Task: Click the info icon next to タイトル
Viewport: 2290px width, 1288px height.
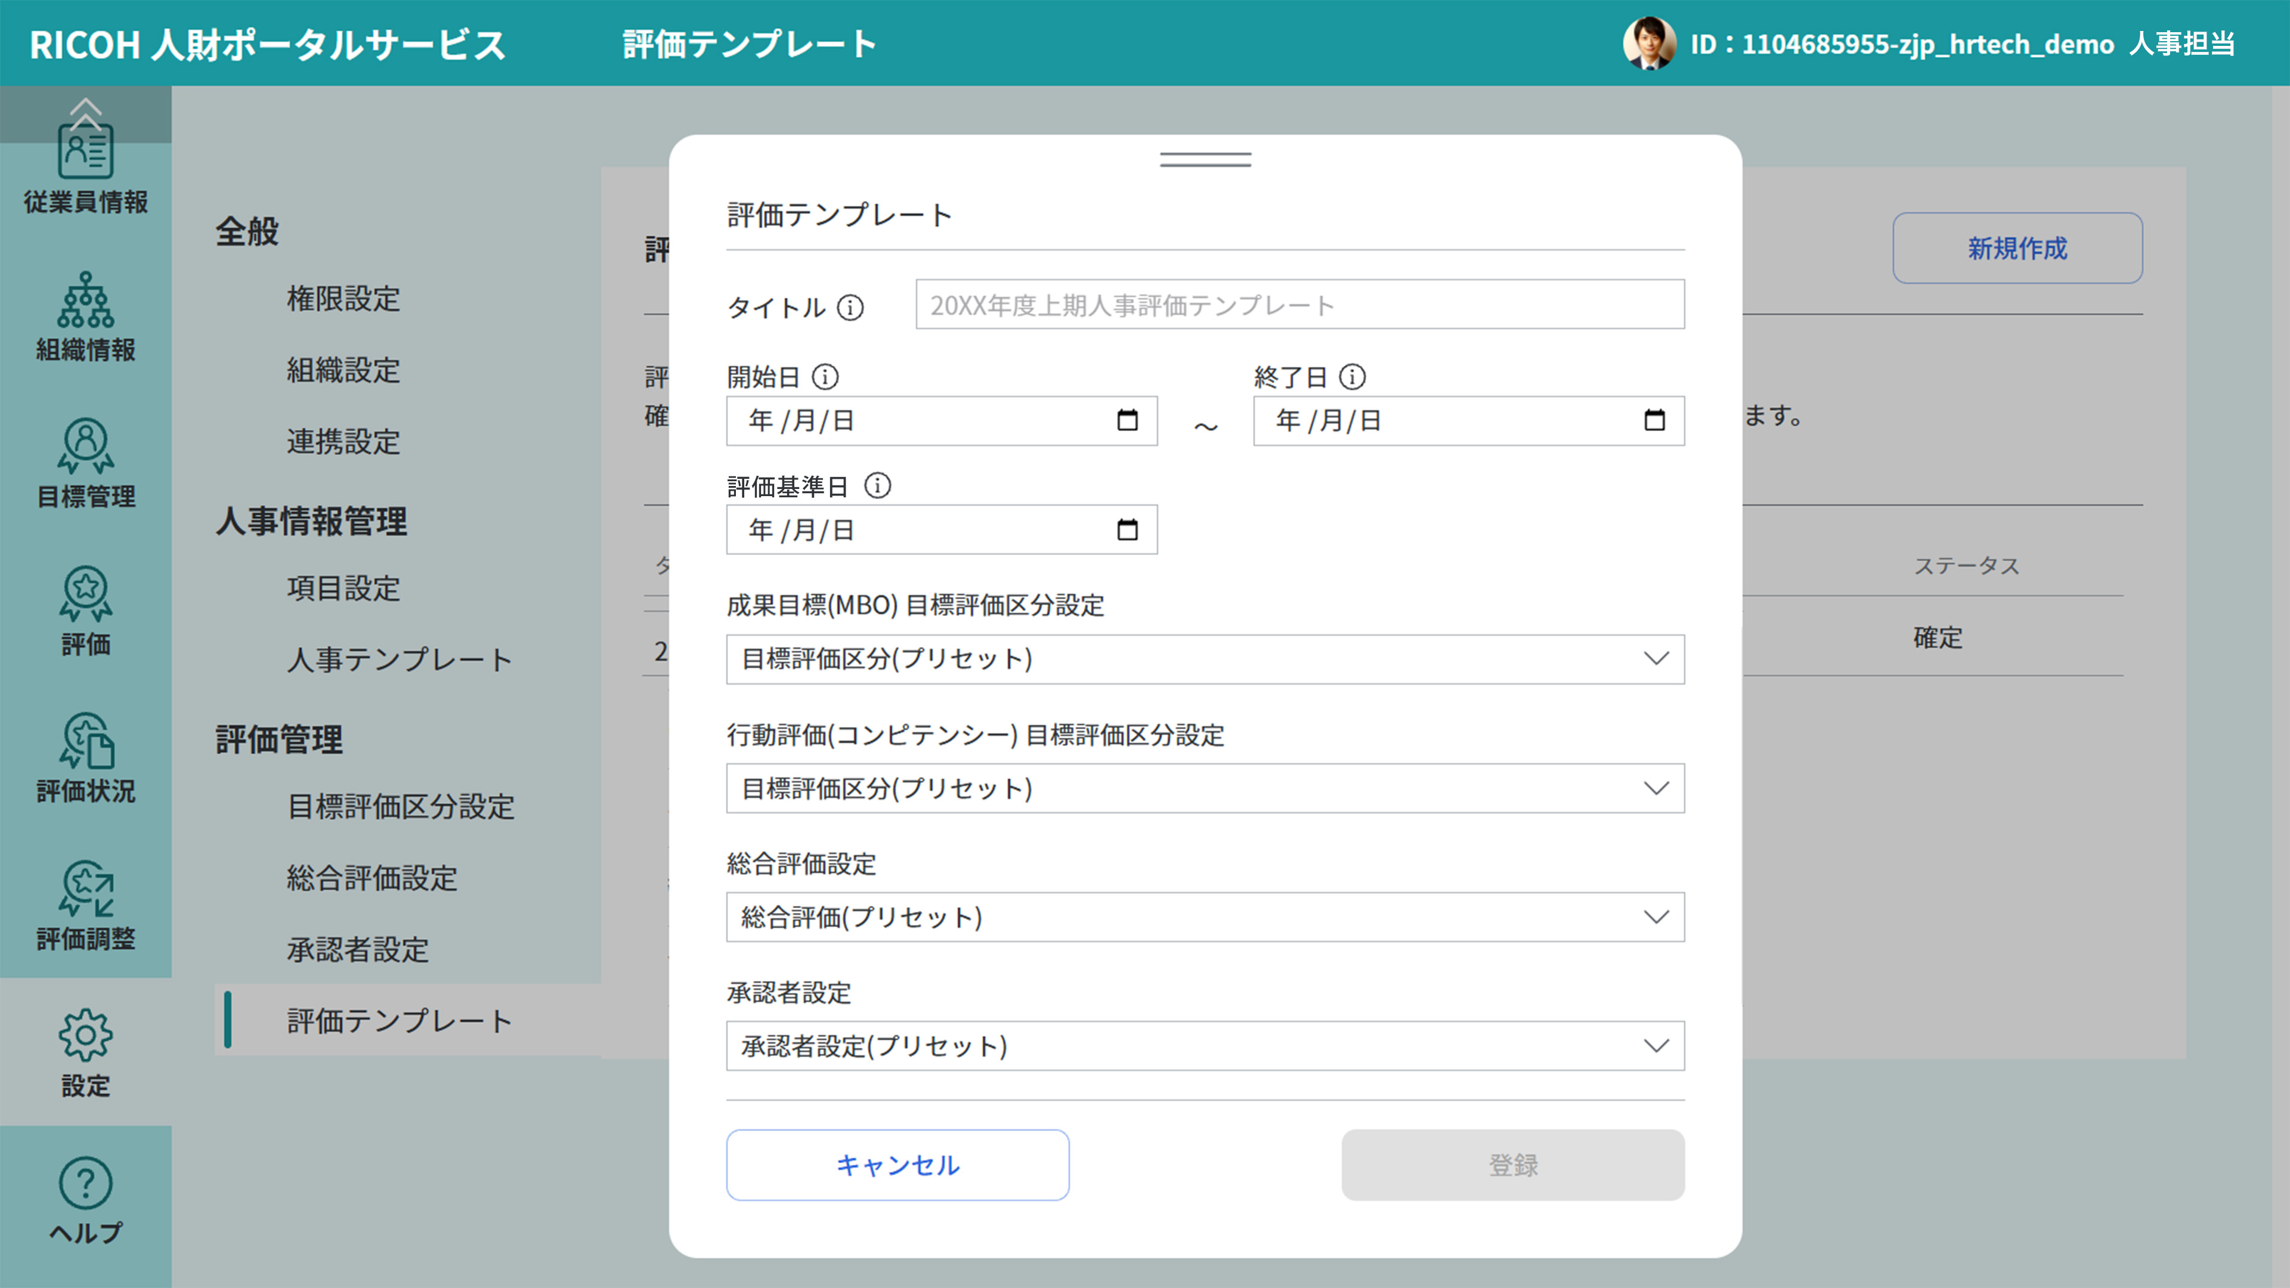Action: click(x=852, y=308)
